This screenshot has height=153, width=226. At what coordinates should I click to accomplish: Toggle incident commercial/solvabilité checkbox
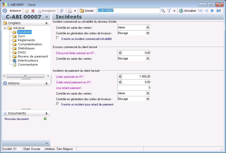[x=58, y=38]
